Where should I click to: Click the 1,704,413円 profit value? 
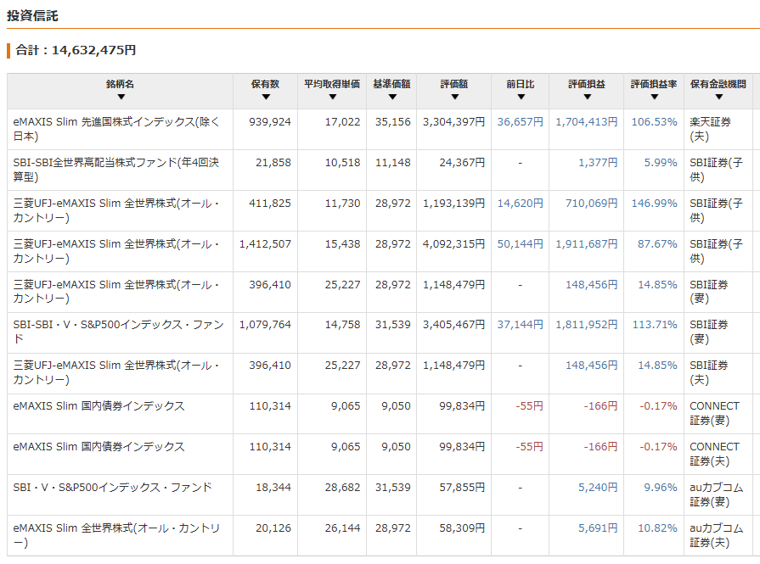(587, 122)
